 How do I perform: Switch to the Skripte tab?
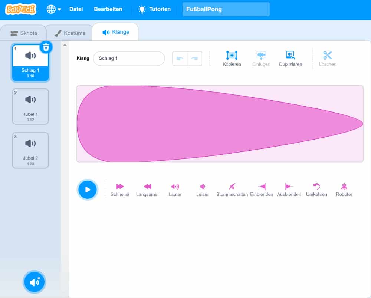coord(24,33)
